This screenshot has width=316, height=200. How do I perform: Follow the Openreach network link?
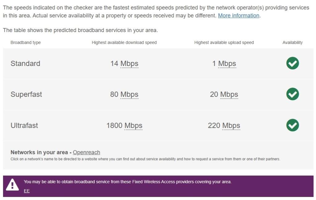86,152
